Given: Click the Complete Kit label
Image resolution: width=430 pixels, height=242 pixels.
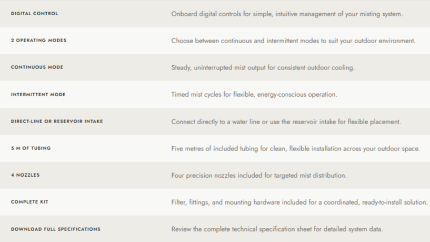Looking at the screenshot, I should pos(29,202).
